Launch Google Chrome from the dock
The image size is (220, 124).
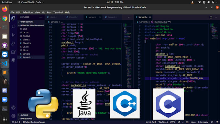click(x=5, y=18)
